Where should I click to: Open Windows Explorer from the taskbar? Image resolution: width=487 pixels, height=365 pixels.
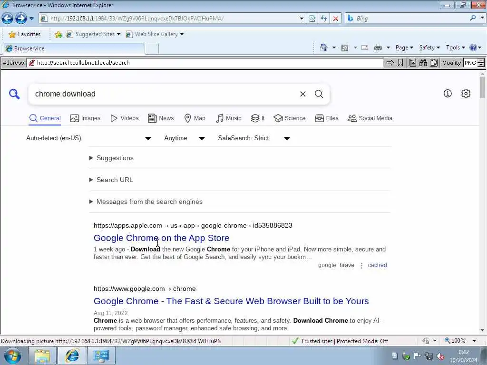pos(42,355)
